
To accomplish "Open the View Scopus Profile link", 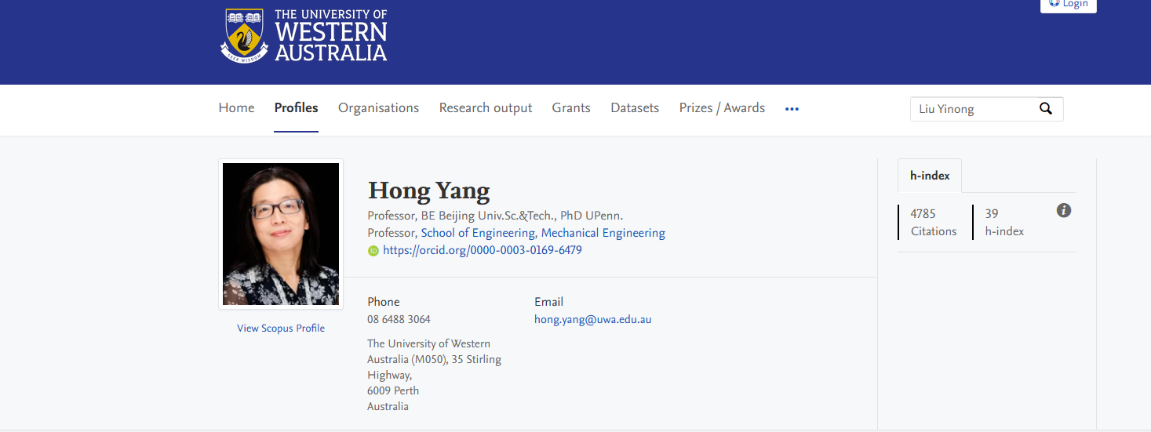I will (x=281, y=329).
